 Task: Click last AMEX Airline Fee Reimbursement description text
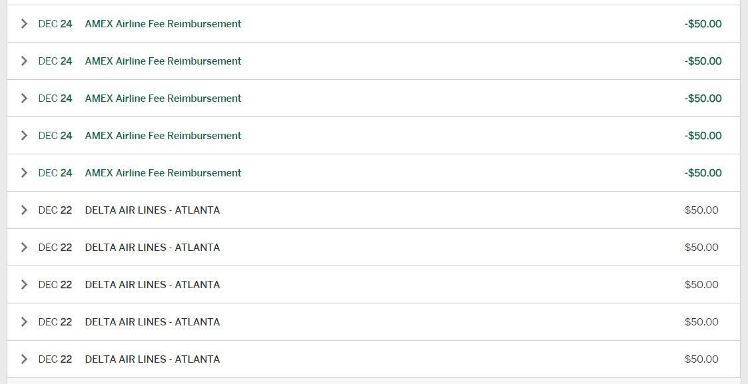pos(163,173)
